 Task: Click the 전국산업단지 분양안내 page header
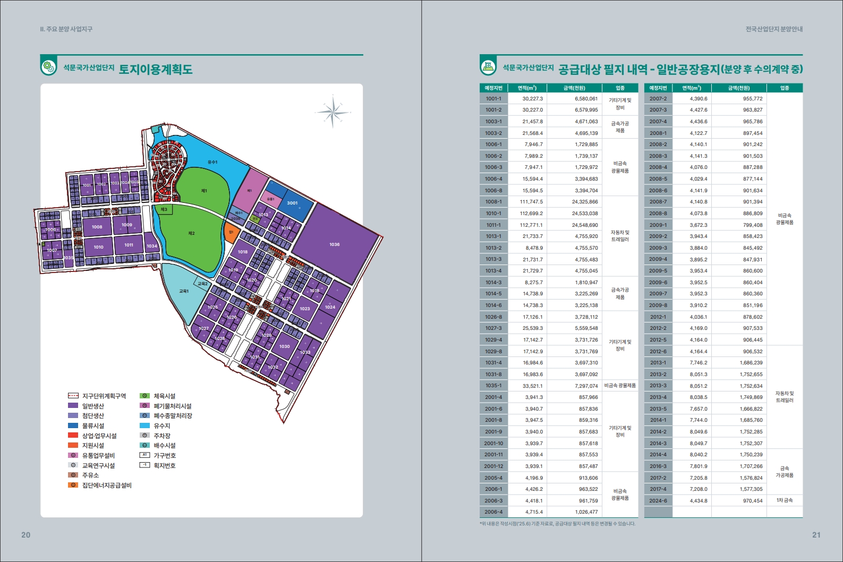[774, 29]
